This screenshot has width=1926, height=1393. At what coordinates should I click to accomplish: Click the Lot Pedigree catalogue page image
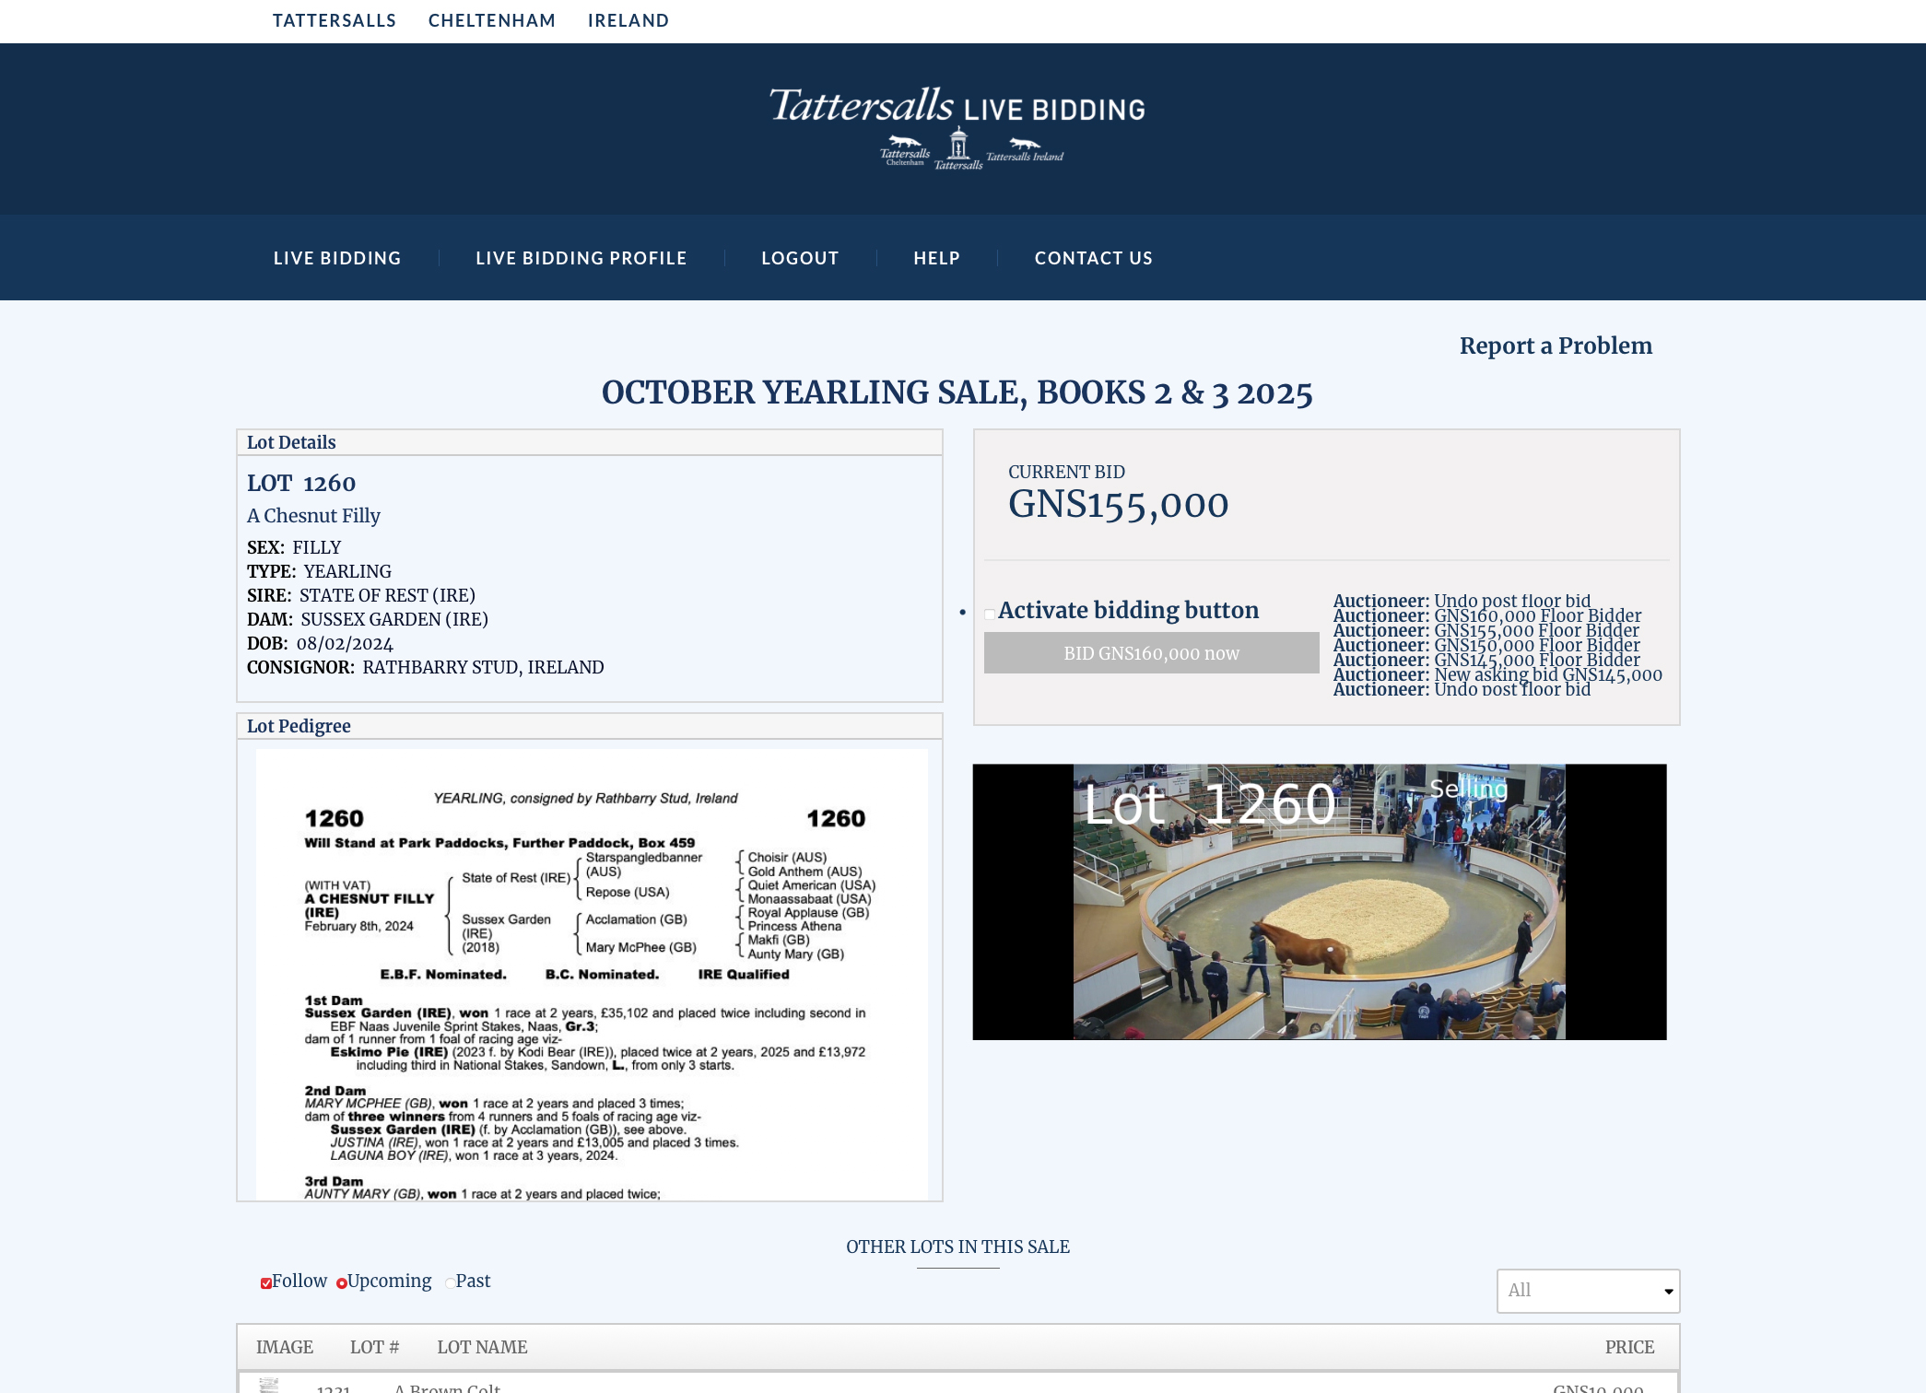(591, 974)
